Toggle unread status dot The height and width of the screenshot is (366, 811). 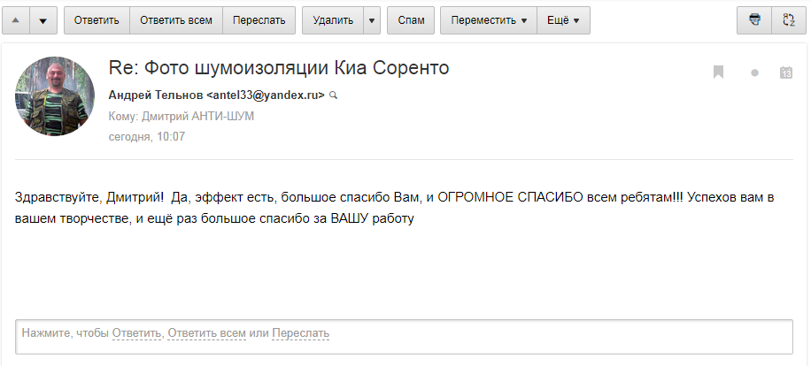tap(754, 72)
